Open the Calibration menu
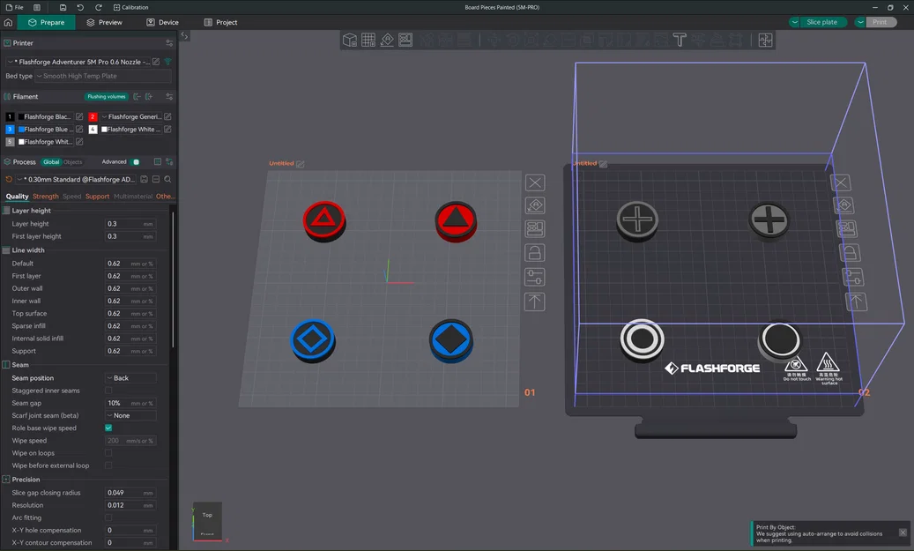 point(131,8)
